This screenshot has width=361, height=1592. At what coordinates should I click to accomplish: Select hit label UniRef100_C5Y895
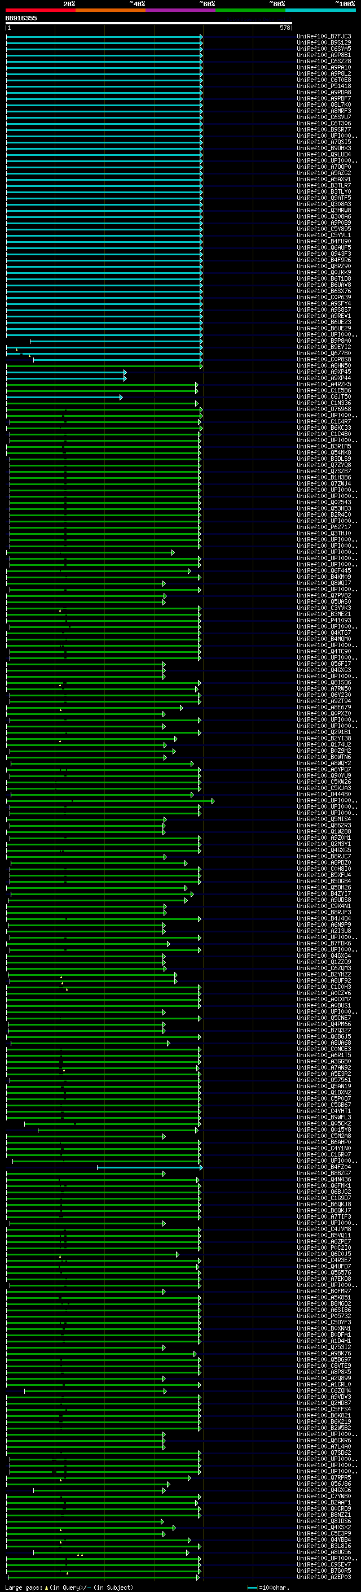[x=323, y=229]
